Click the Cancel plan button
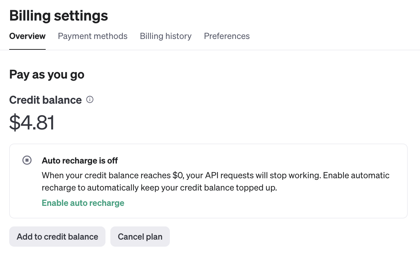This screenshot has width=420, height=262. pos(140,237)
